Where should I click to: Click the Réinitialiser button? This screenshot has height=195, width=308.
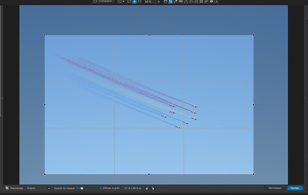275,188
